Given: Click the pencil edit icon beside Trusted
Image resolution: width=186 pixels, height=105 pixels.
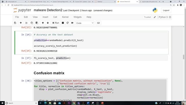Looking at the screenshot, I should tap(155, 17).
